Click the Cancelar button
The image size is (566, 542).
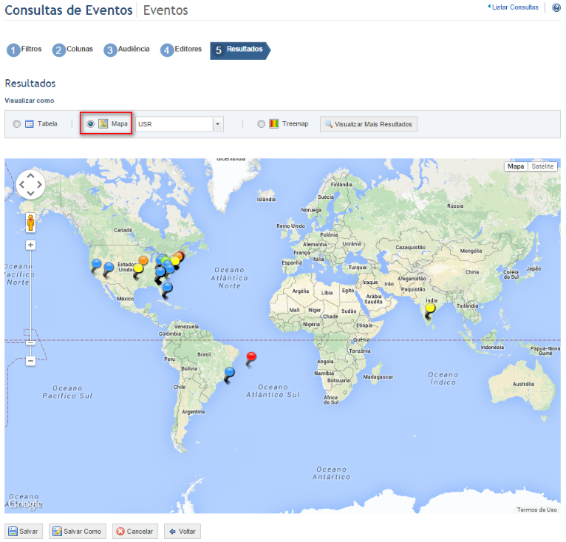(x=135, y=531)
